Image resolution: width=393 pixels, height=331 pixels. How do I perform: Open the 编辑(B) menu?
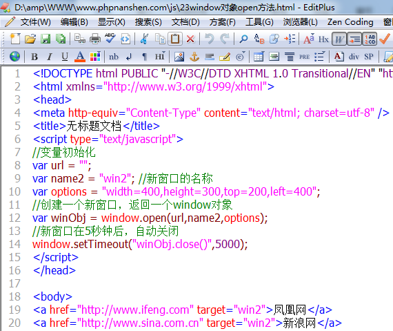tap(74, 22)
